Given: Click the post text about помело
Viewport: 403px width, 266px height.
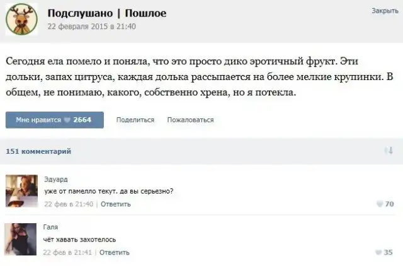Looking at the screenshot, I should pyautogui.click(x=199, y=76).
